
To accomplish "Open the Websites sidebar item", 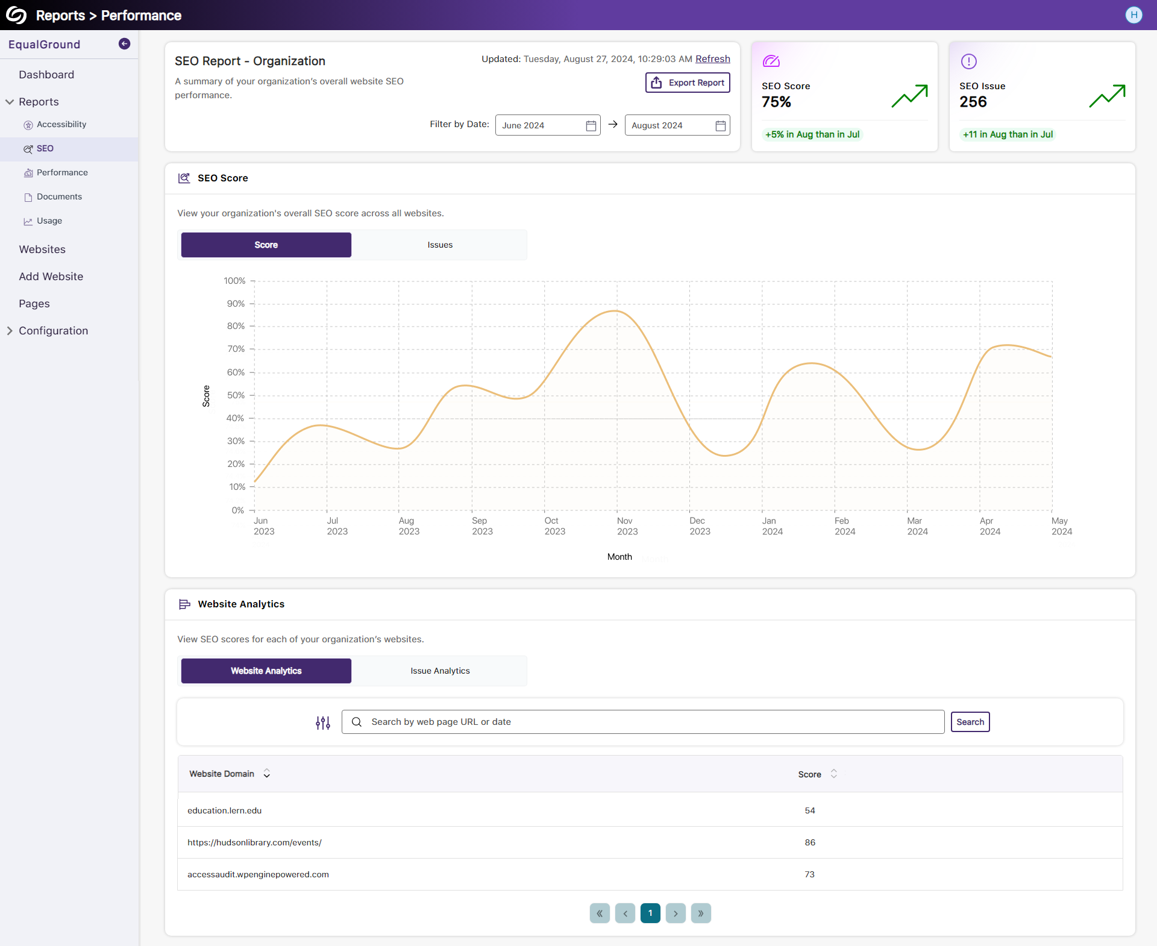I will tap(42, 249).
